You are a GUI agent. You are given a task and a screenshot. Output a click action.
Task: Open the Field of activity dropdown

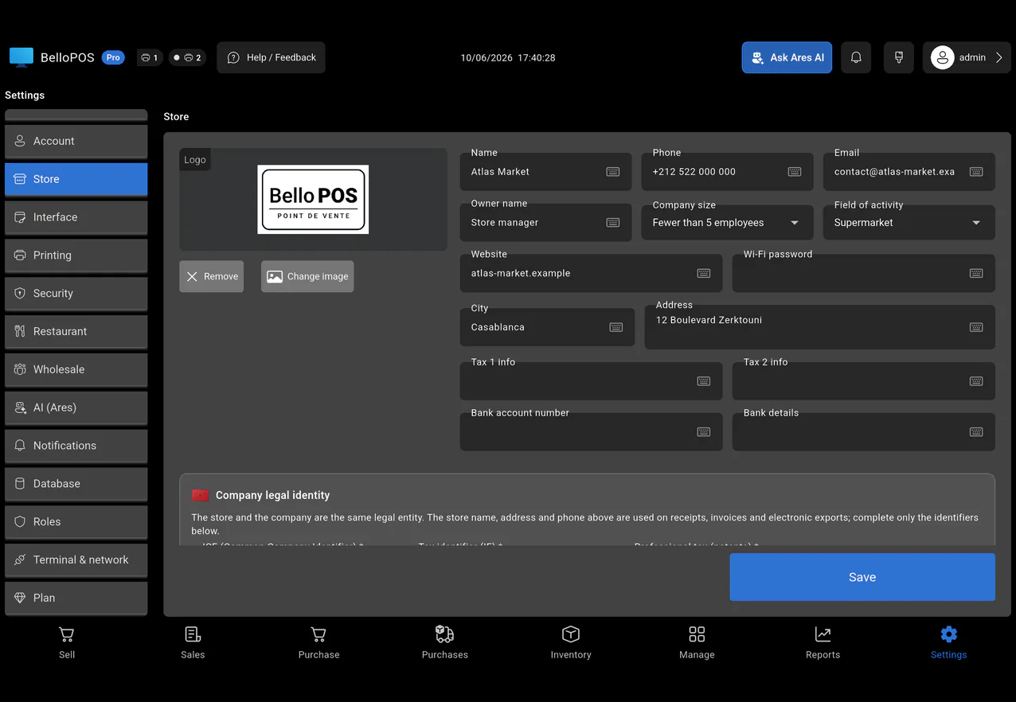pyautogui.click(x=909, y=222)
